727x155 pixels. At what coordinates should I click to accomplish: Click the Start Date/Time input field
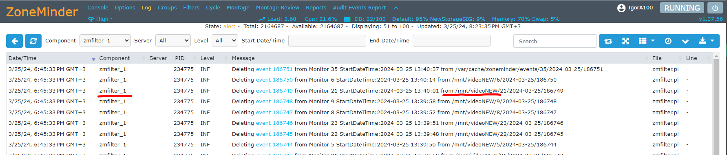click(x=327, y=40)
